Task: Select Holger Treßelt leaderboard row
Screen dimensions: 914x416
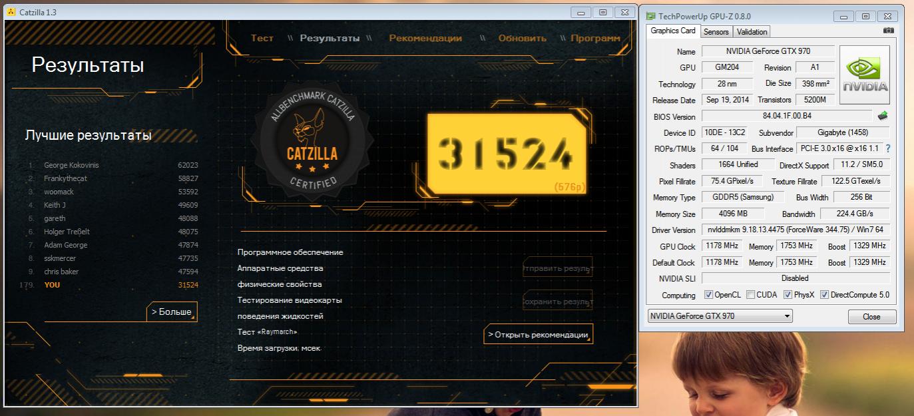Action: (113, 232)
